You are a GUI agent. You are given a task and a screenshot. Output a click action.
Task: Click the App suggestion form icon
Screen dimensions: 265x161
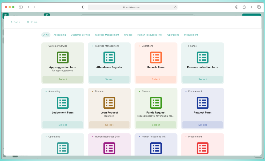tap(63, 57)
